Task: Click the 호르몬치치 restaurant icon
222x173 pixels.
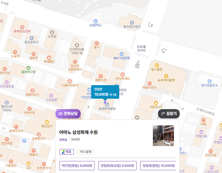Action: 44,164
